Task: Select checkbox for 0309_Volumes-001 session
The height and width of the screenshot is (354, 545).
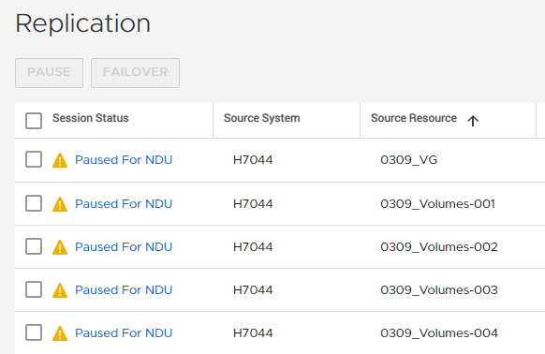Action: pyautogui.click(x=34, y=203)
